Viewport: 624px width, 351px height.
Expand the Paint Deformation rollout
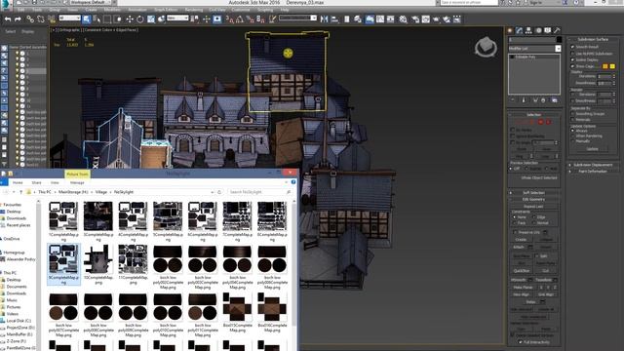click(593, 172)
